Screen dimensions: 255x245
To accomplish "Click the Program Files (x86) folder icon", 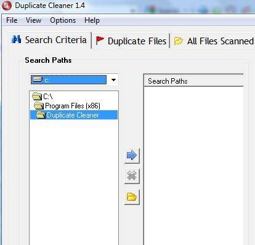I will (x=39, y=106).
